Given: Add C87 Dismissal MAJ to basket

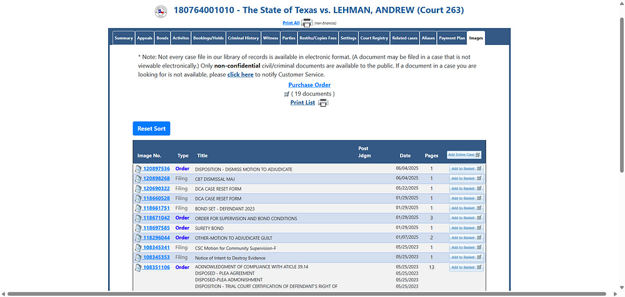Looking at the screenshot, I should [466, 179].
